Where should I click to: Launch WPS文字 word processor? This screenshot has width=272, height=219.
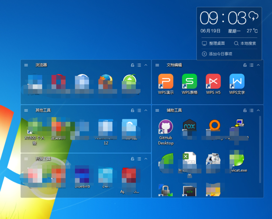click(237, 81)
